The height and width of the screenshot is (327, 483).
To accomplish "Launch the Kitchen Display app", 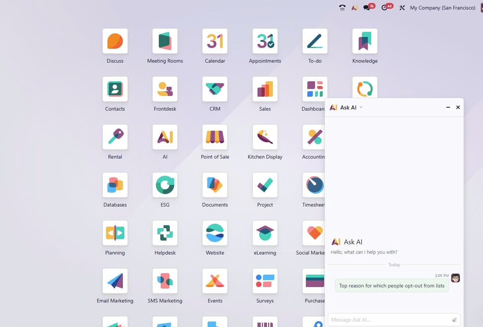I will click(265, 137).
